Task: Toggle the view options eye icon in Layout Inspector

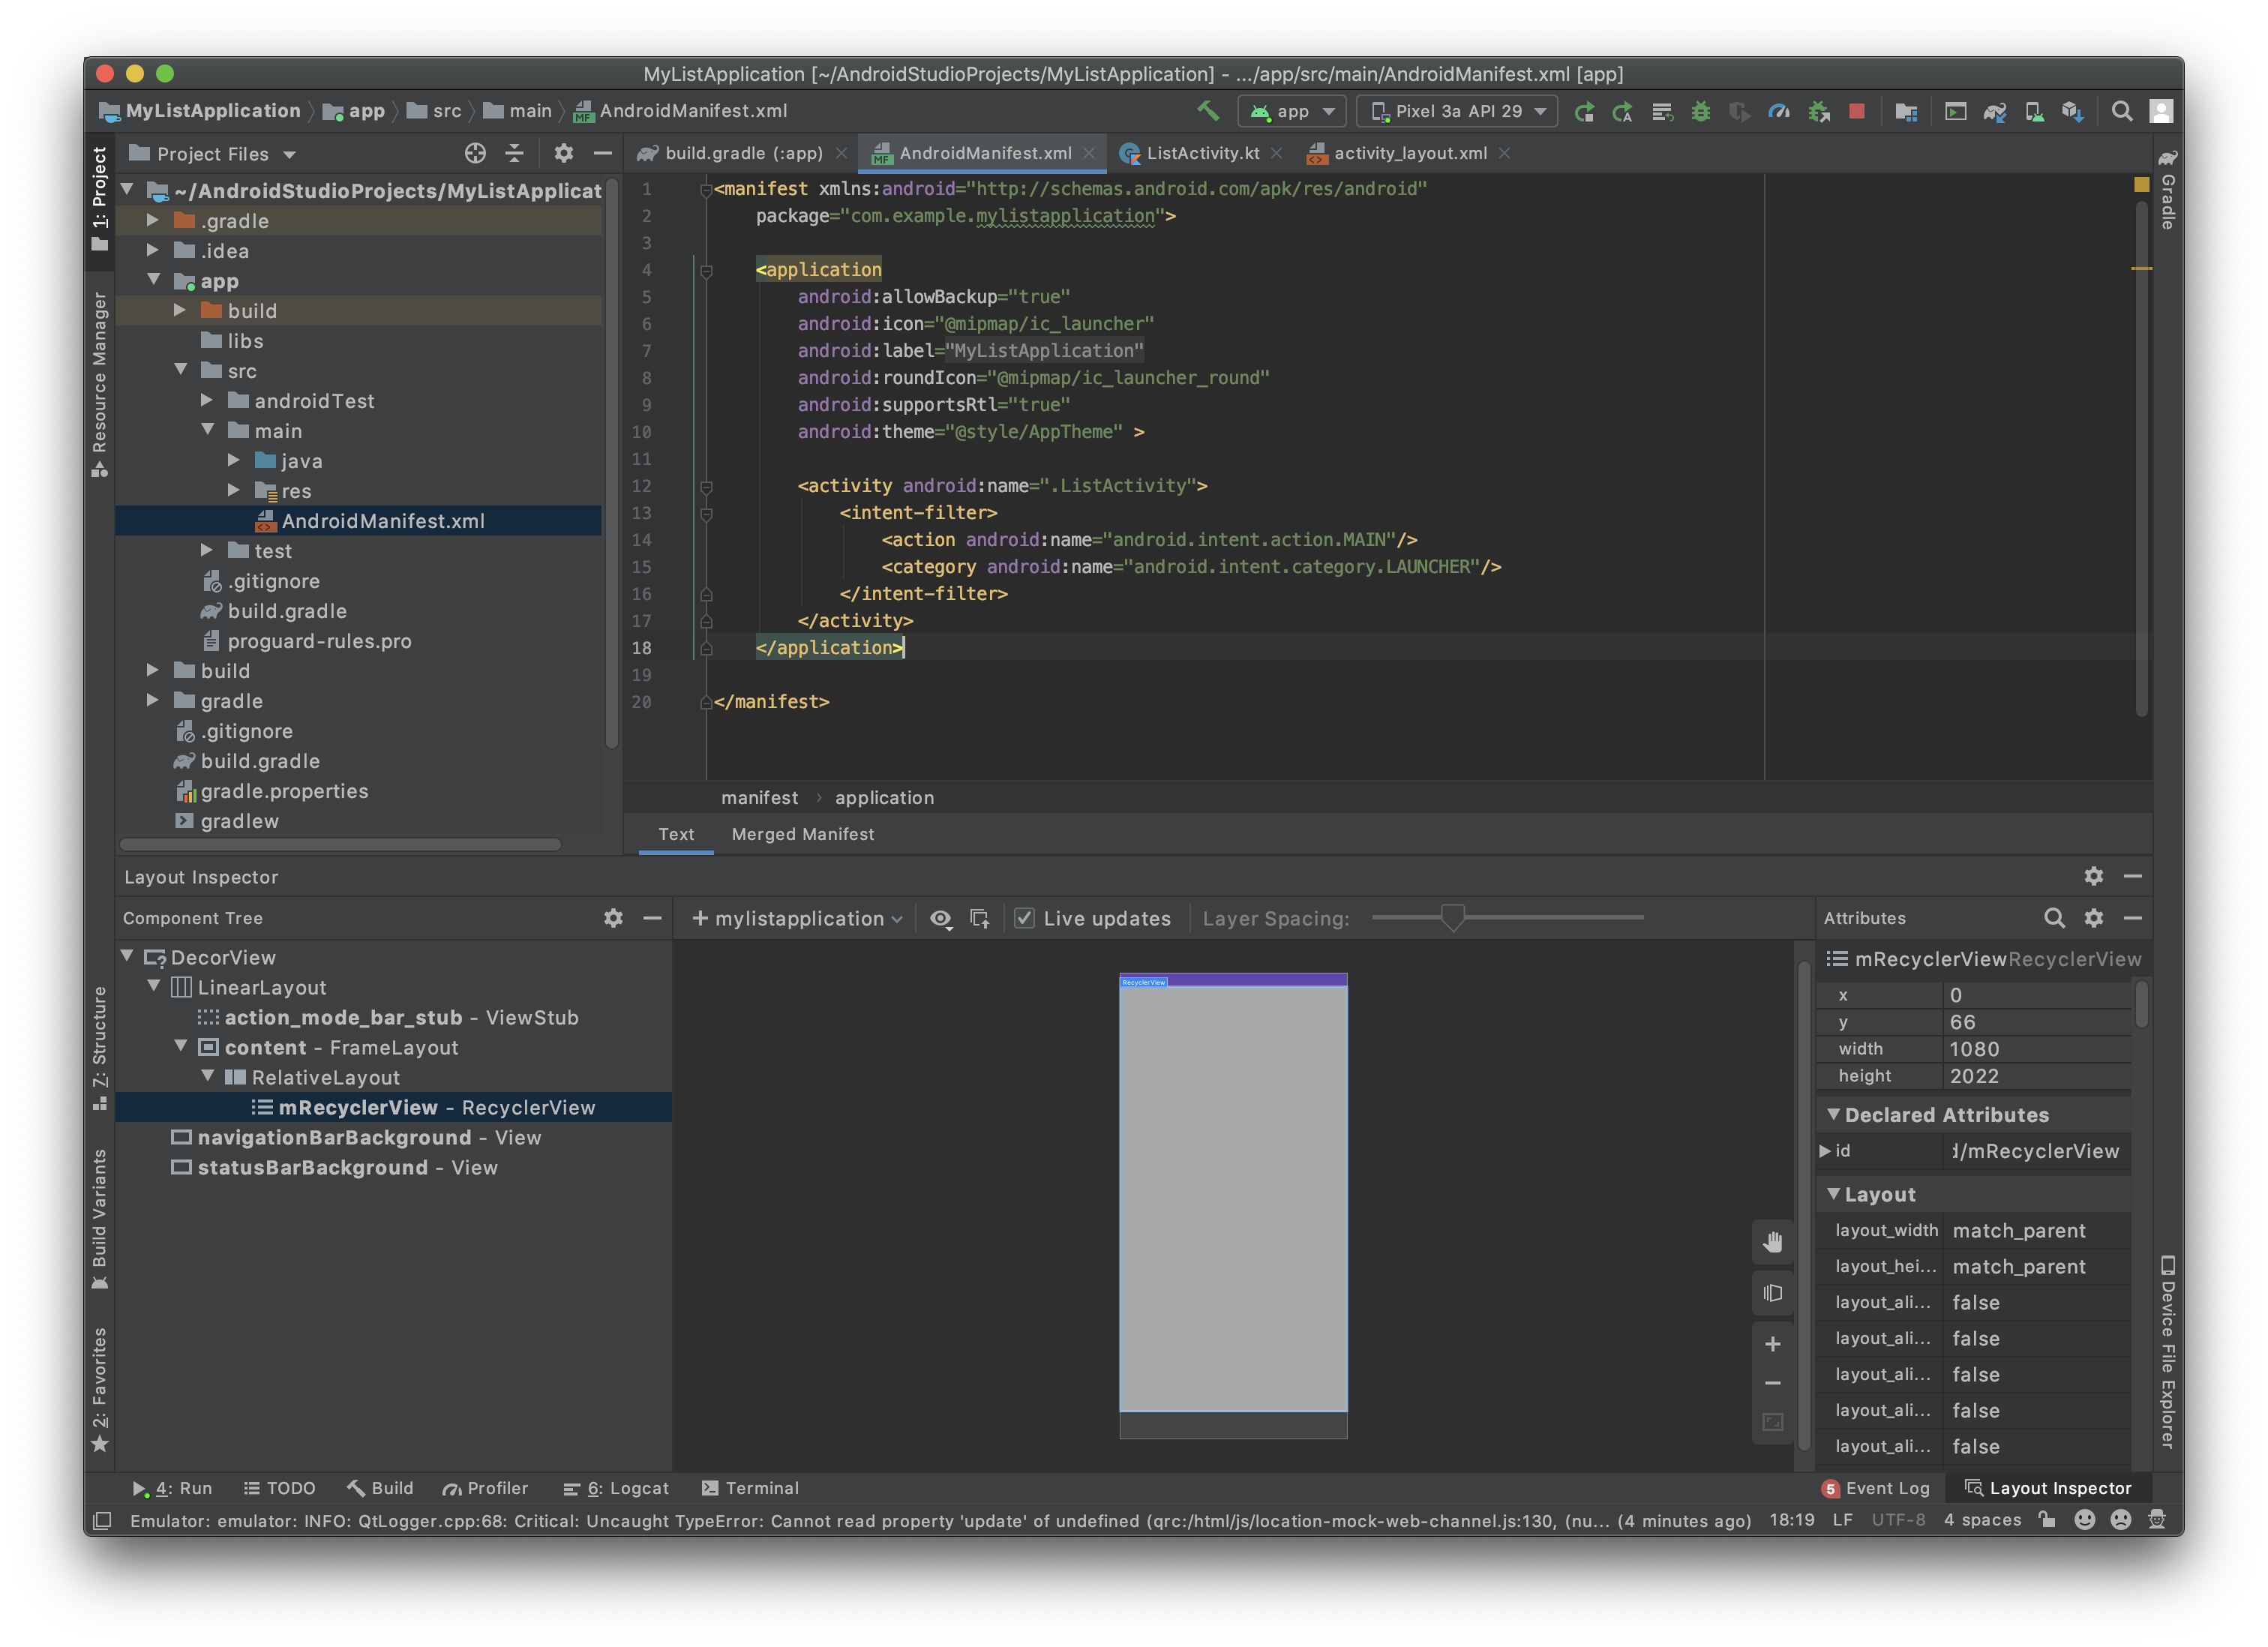Action: coord(940,918)
